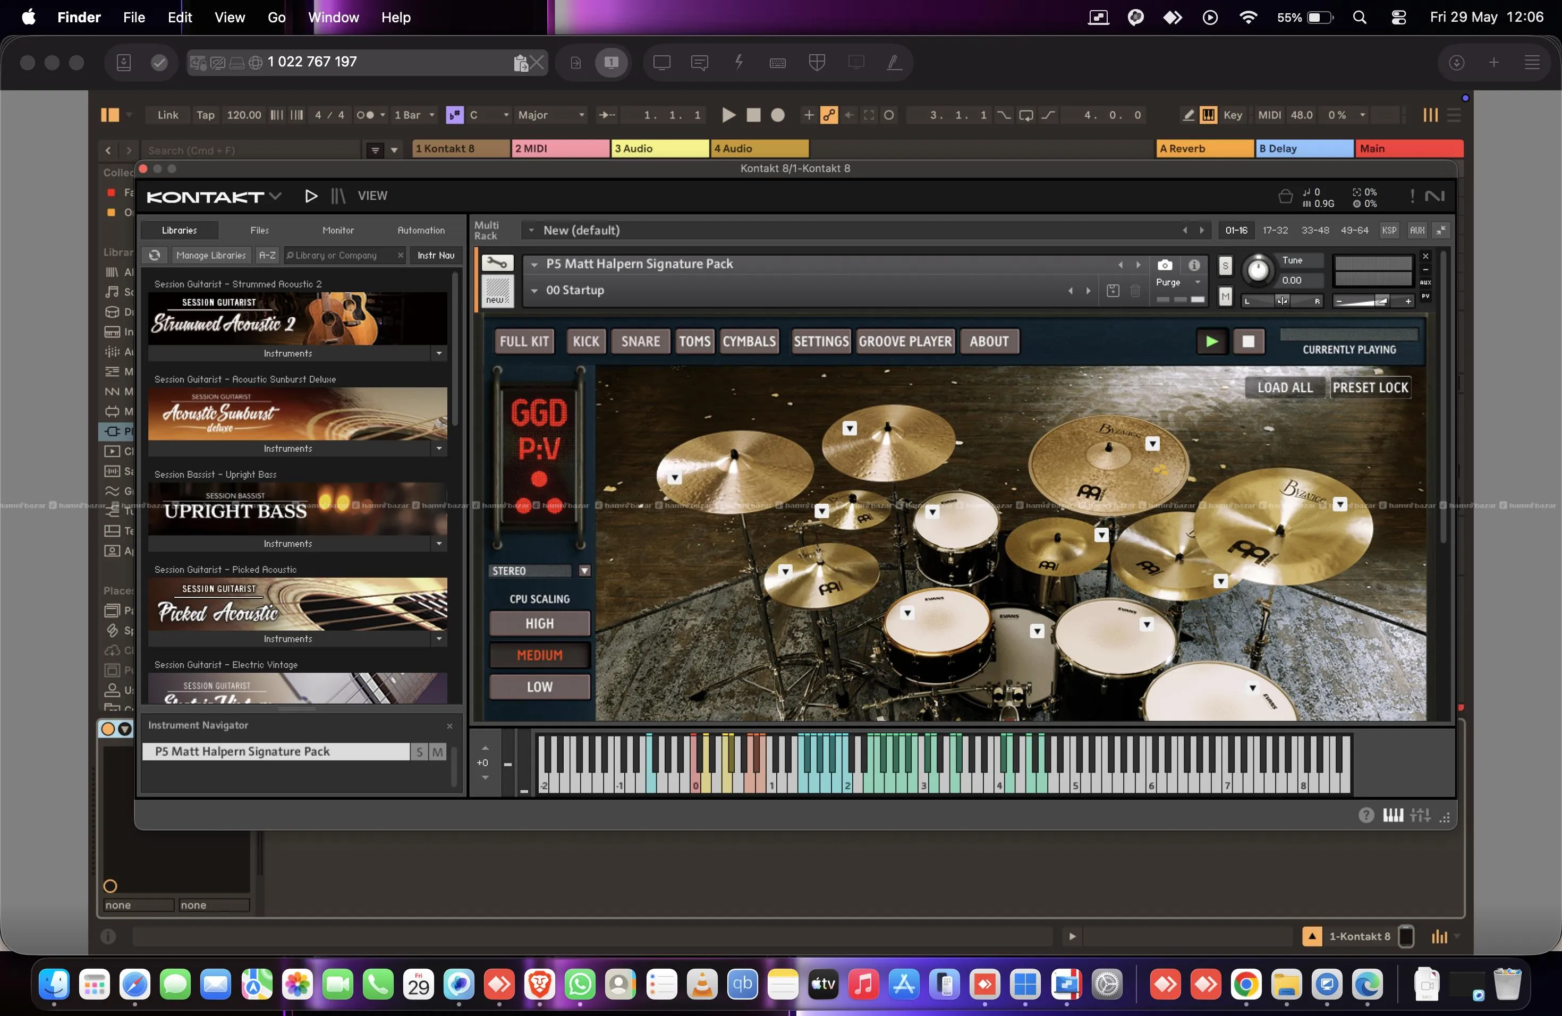Open macOS Control Centre icon
Image resolution: width=1562 pixels, height=1016 pixels.
click(x=1398, y=18)
